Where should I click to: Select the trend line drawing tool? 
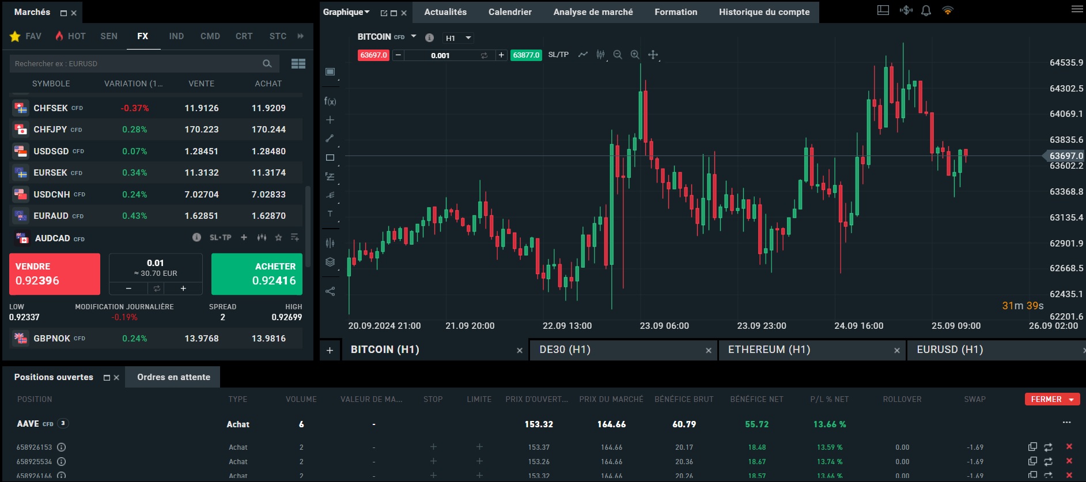[330, 138]
